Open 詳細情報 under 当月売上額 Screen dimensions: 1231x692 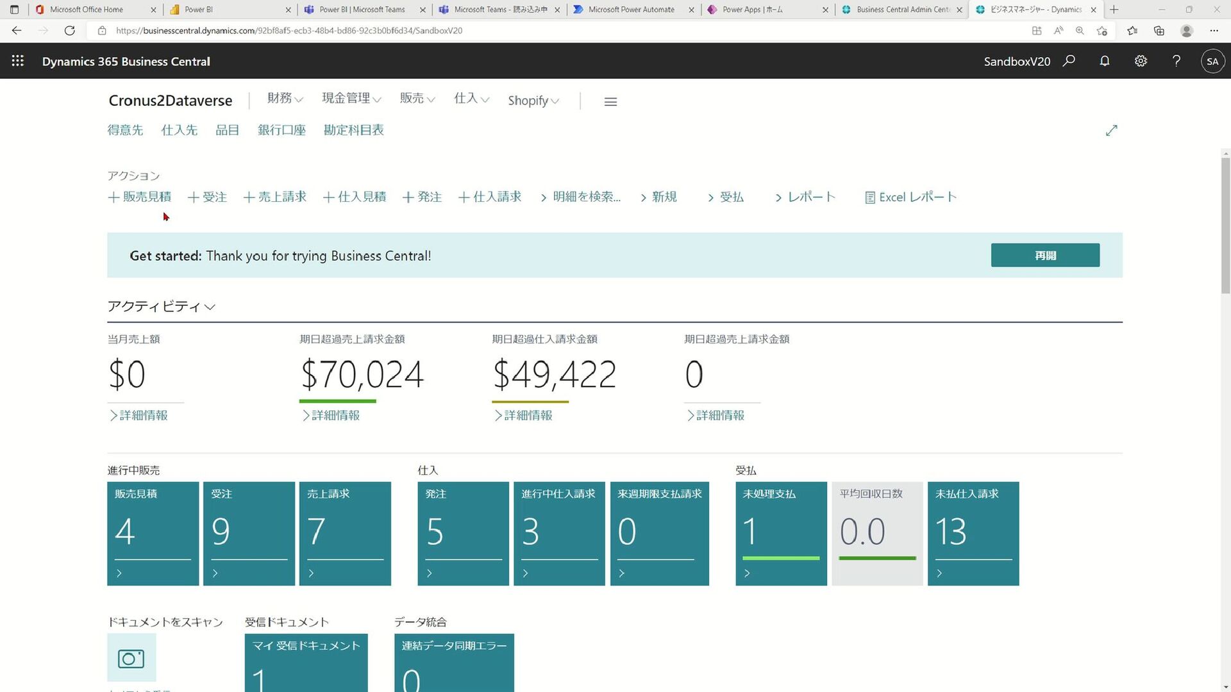(138, 415)
